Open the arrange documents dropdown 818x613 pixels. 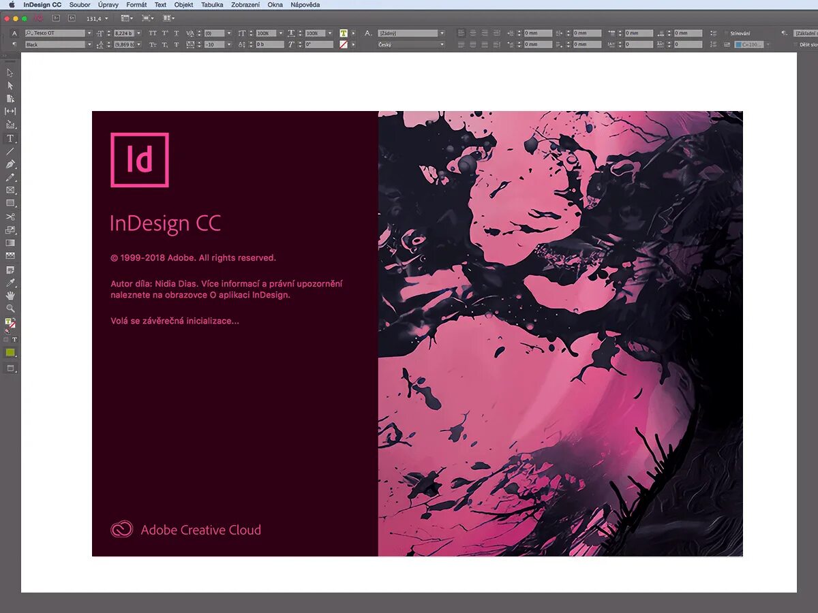pyautogui.click(x=168, y=18)
